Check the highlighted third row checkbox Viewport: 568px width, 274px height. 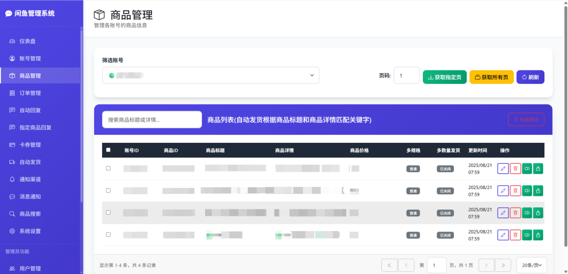coord(108,213)
